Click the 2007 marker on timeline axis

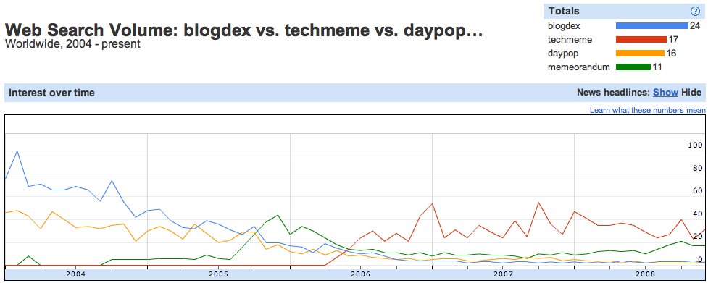tap(502, 274)
